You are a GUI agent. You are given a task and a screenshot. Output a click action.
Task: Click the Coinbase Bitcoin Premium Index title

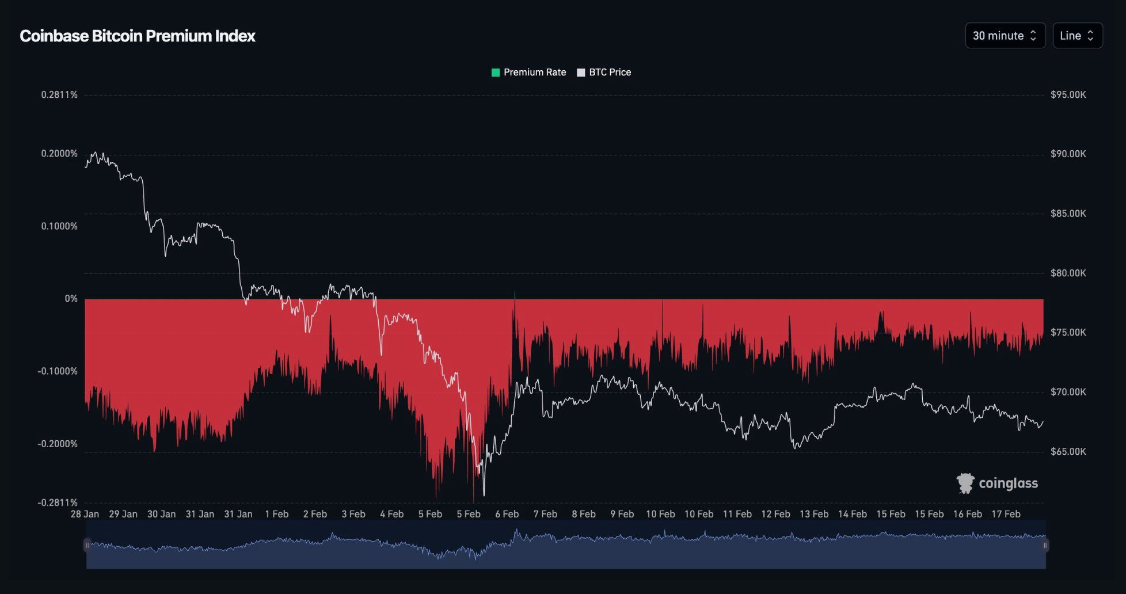click(138, 36)
